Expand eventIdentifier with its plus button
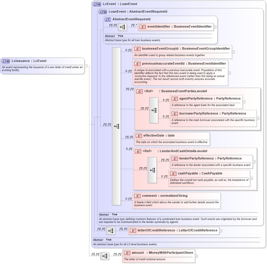 coord(216,27)
